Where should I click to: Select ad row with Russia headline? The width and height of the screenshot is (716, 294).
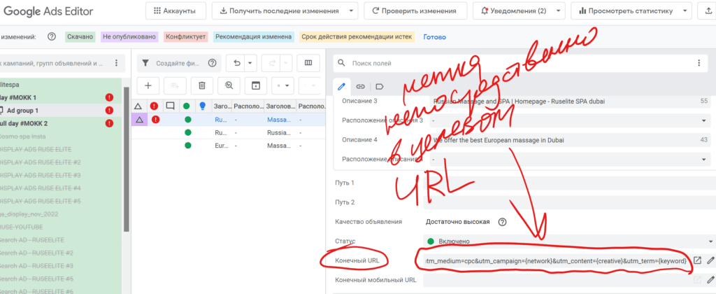[x=229, y=132]
